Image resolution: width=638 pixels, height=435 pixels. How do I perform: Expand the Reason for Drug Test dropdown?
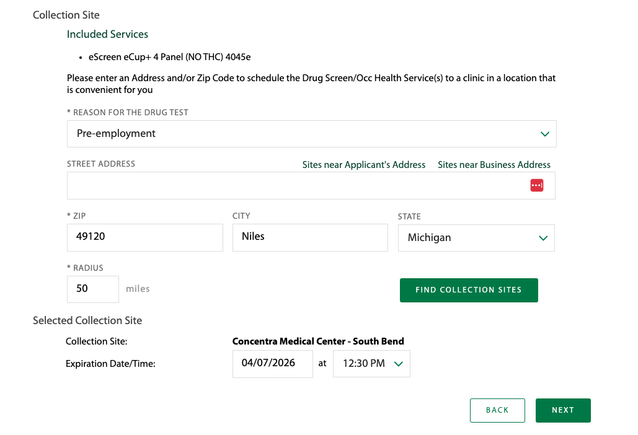(x=311, y=134)
